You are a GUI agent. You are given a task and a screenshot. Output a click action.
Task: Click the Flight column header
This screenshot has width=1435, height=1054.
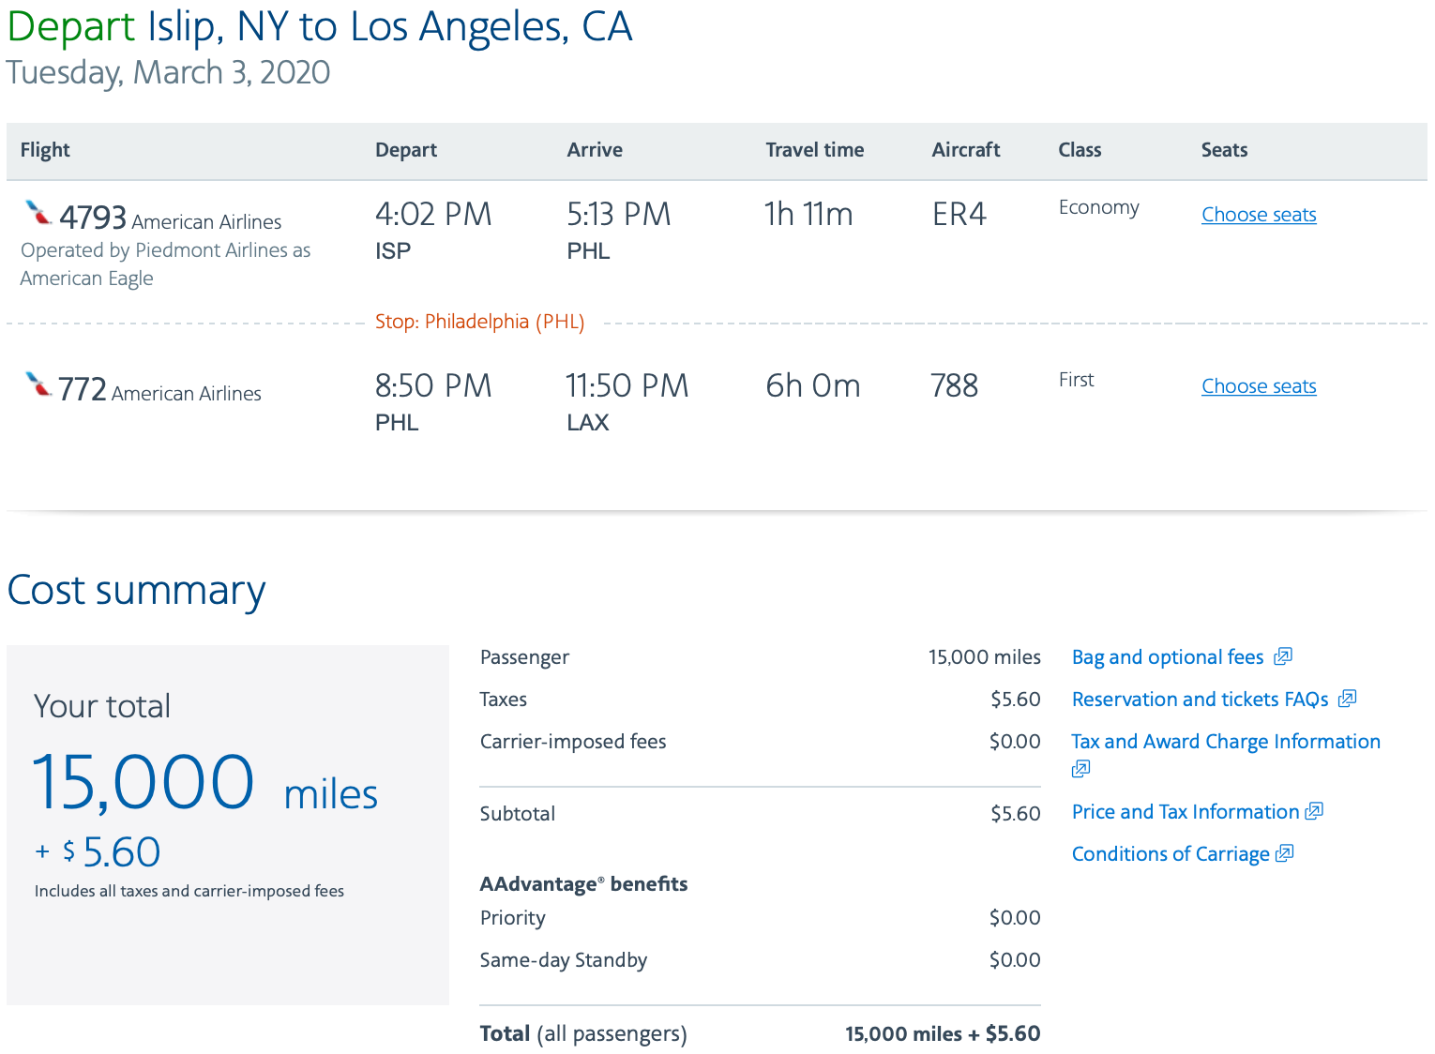tap(45, 150)
